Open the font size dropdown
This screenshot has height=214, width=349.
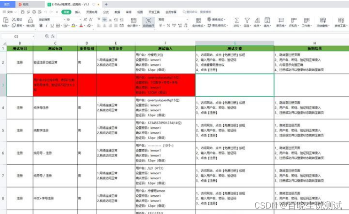(80, 20)
